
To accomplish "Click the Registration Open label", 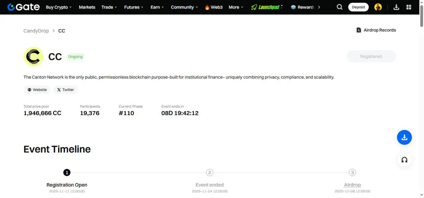I will tap(67, 185).
